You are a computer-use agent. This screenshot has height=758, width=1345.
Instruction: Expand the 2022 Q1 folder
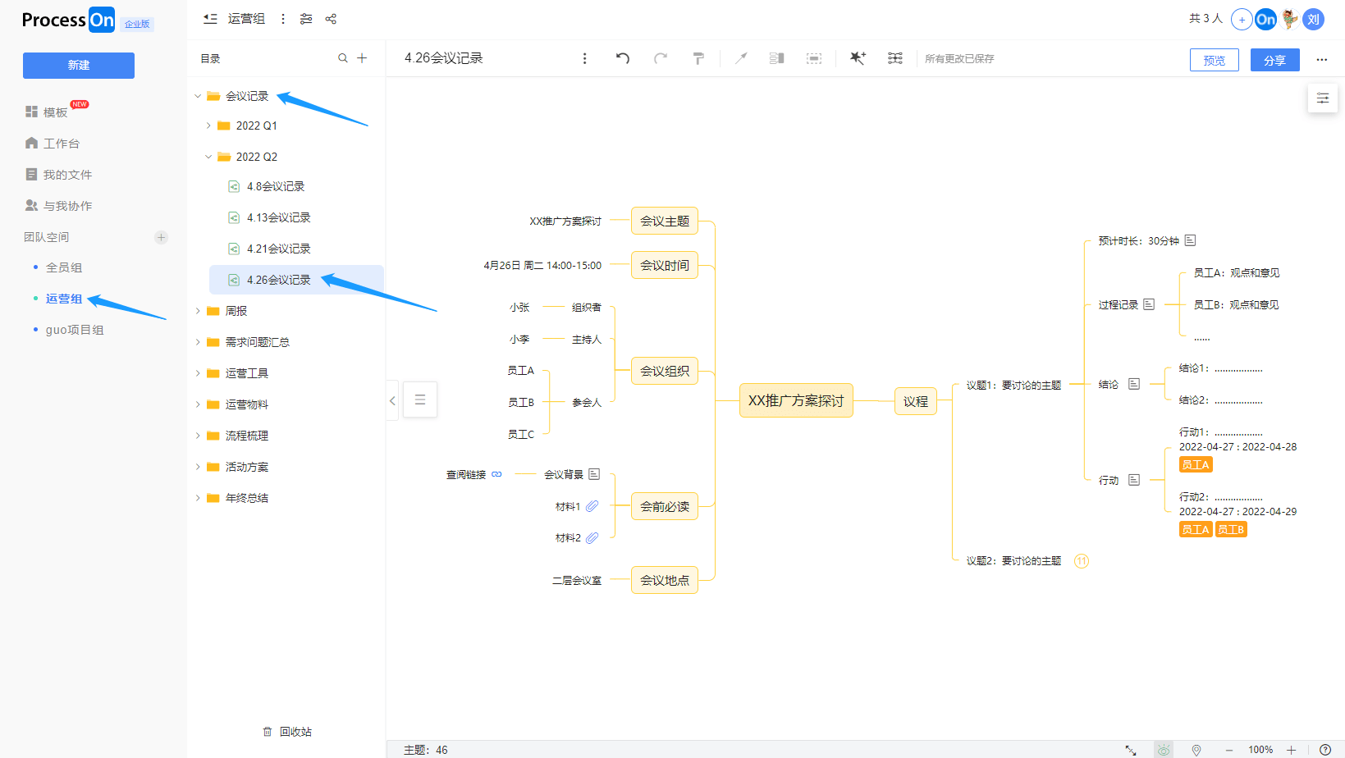(x=210, y=126)
